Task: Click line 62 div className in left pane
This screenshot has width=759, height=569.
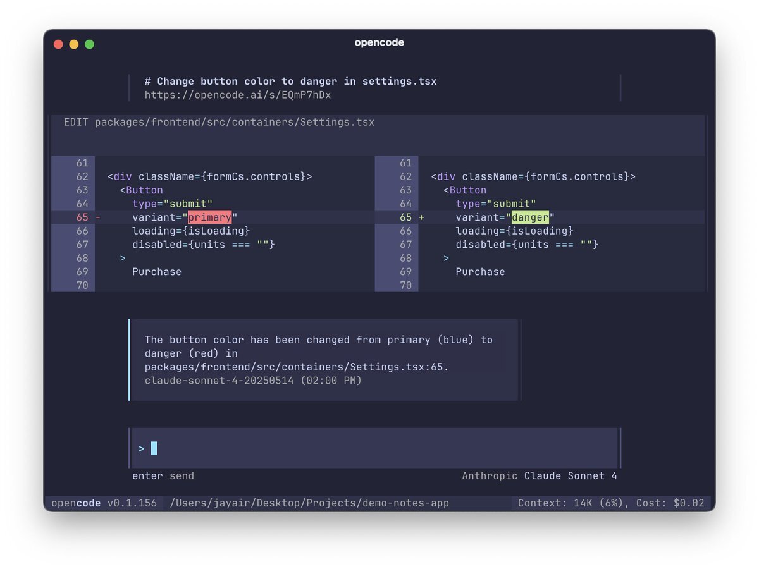Action: pyautogui.click(x=210, y=177)
